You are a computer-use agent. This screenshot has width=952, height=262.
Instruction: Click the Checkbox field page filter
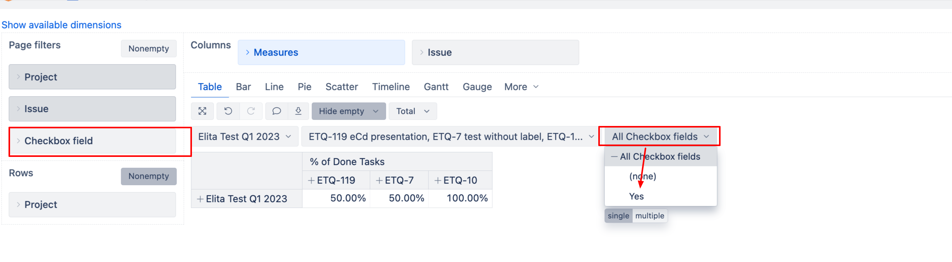pyautogui.click(x=92, y=141)
